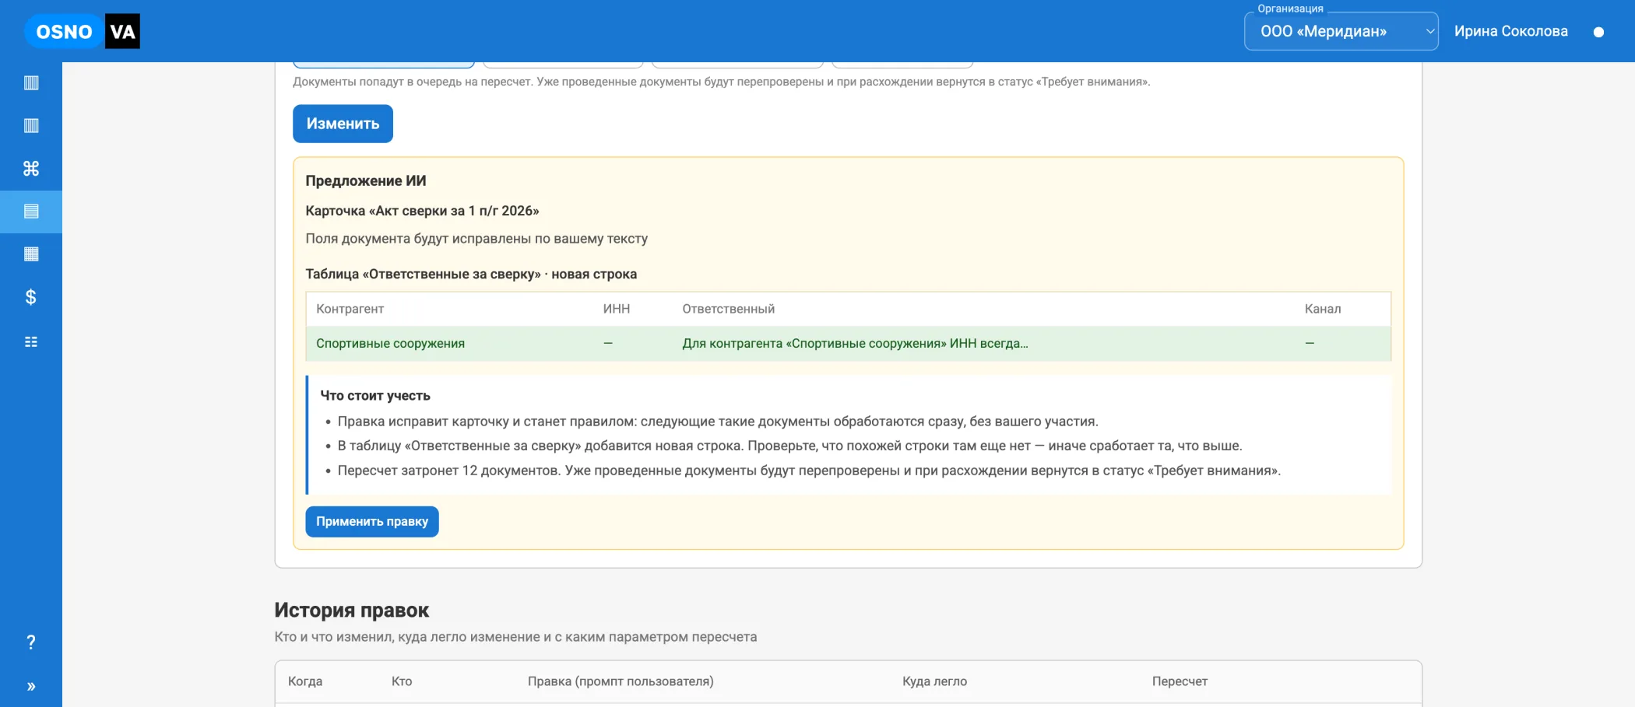Viewport: 1635px width, 707px height.
Task: Open the two-column list sidebar icon
Action: (x=31, y=341)
